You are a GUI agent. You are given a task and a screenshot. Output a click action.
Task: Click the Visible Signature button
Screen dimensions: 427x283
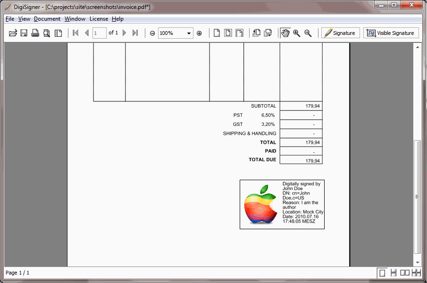391,33
